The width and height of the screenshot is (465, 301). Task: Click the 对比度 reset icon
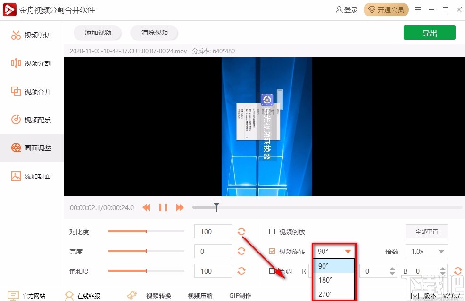pos(241,231)
